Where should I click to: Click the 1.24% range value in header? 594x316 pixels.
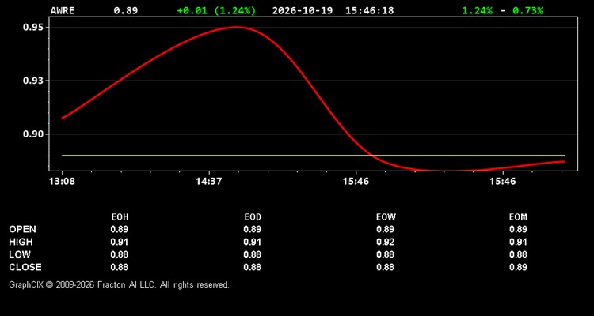(x=478, y=10)
